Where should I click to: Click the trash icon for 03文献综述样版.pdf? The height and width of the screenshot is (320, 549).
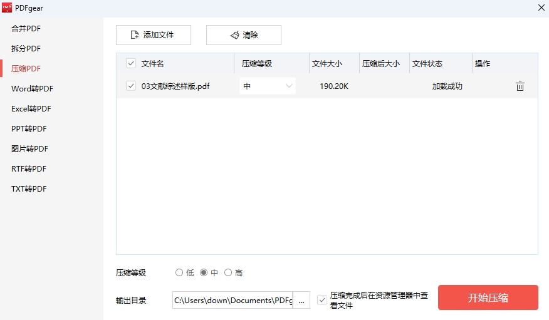point(520,86)
